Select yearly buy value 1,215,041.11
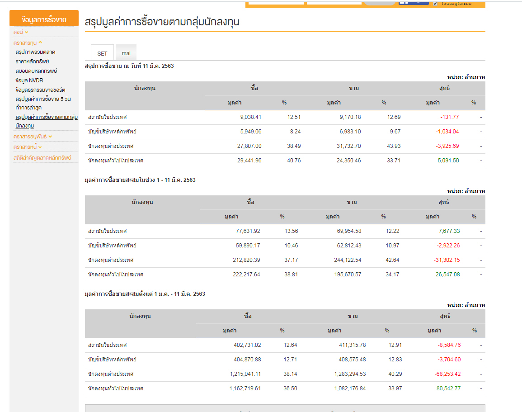Image resolution: width=522 pixels, height=412 pixels. pos(245,374)
